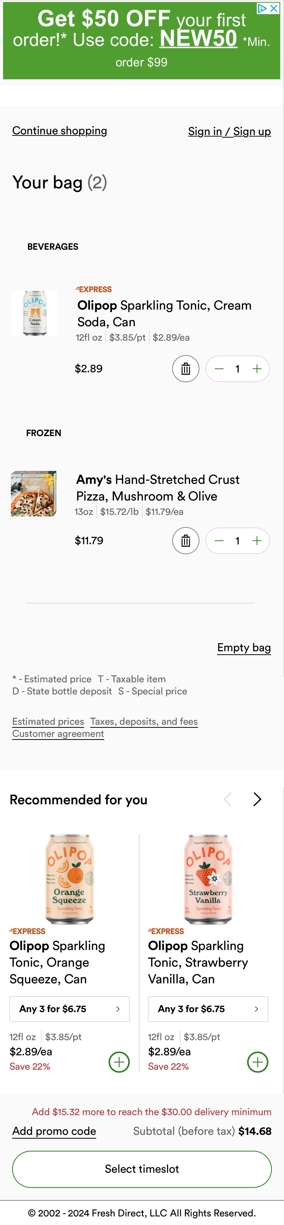View Taxes, deposits, and fees info
Screen dimensions: 284x1225
click(x=144, y=721)
